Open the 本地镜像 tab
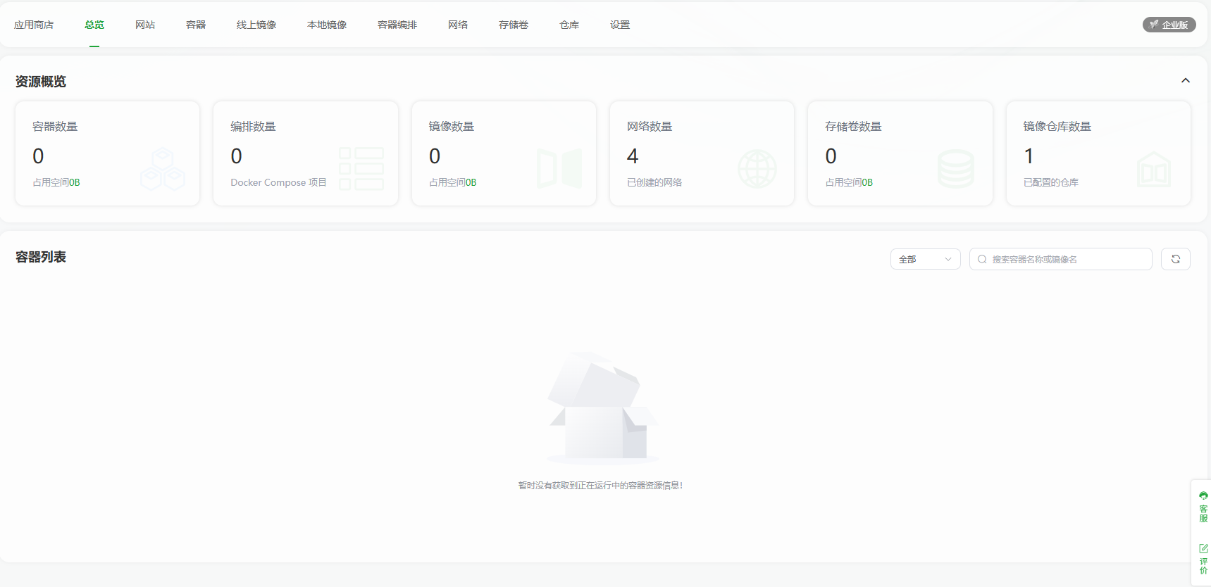 (x=327, y=25)
